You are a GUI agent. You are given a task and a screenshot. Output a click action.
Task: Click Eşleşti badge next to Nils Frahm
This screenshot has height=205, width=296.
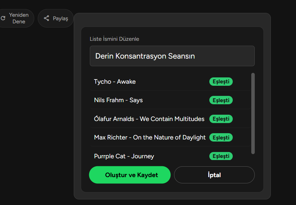(221, 100)
